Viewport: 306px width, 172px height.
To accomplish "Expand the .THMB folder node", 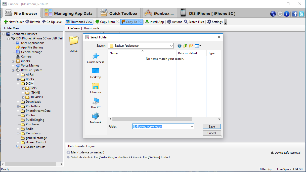I will [23, 93].
